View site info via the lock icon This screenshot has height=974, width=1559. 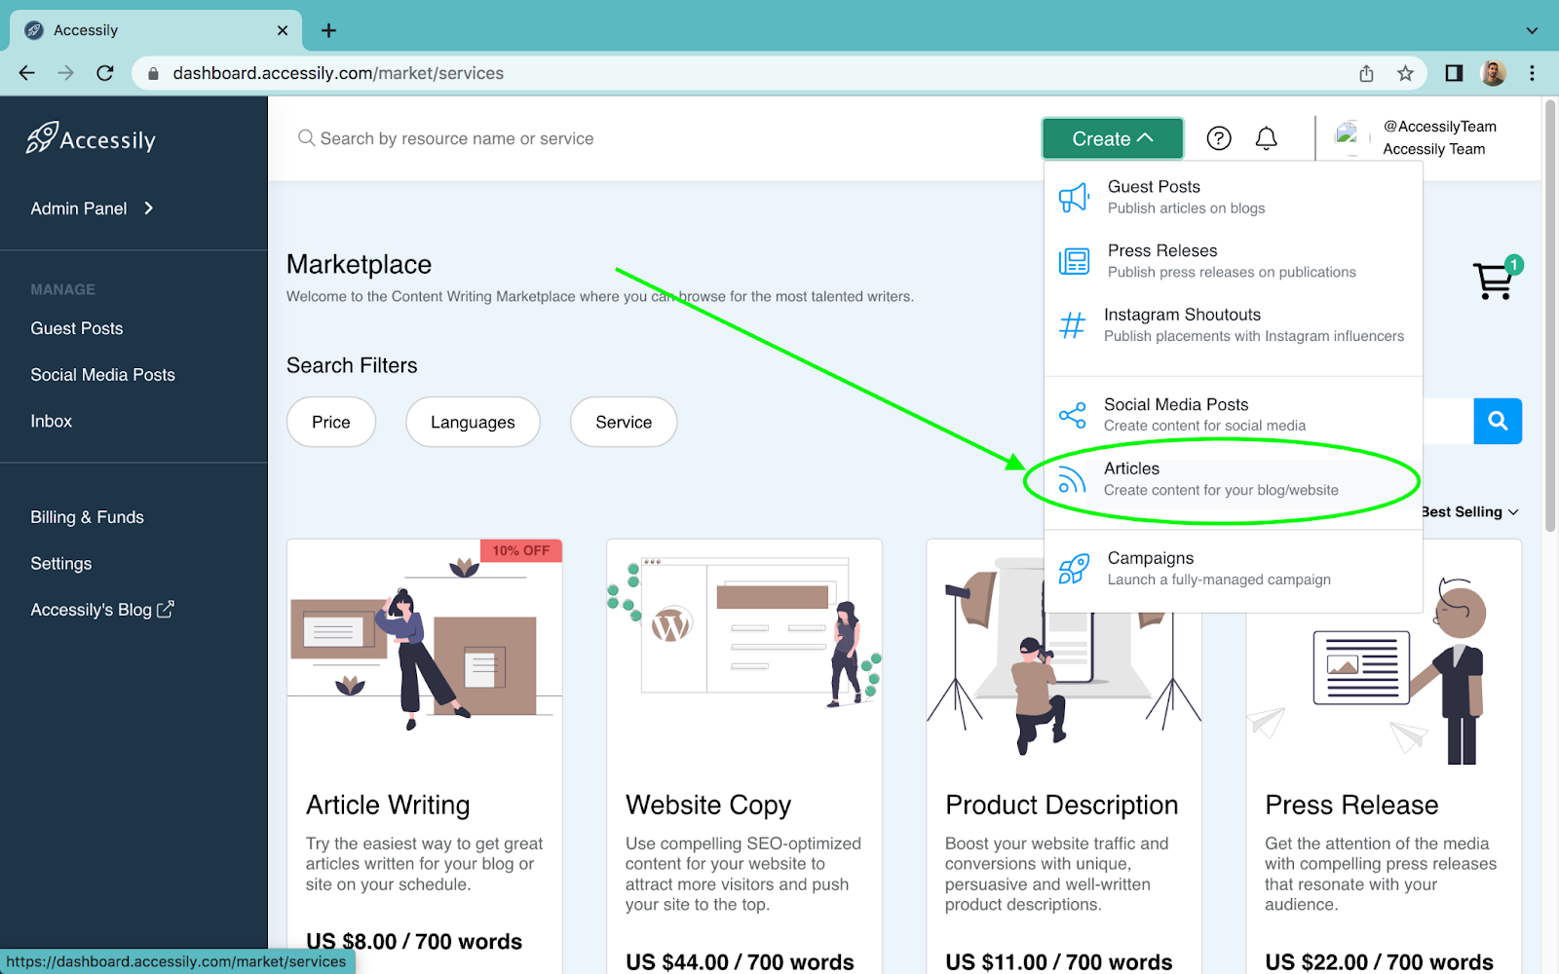click(x=153, y=73)
